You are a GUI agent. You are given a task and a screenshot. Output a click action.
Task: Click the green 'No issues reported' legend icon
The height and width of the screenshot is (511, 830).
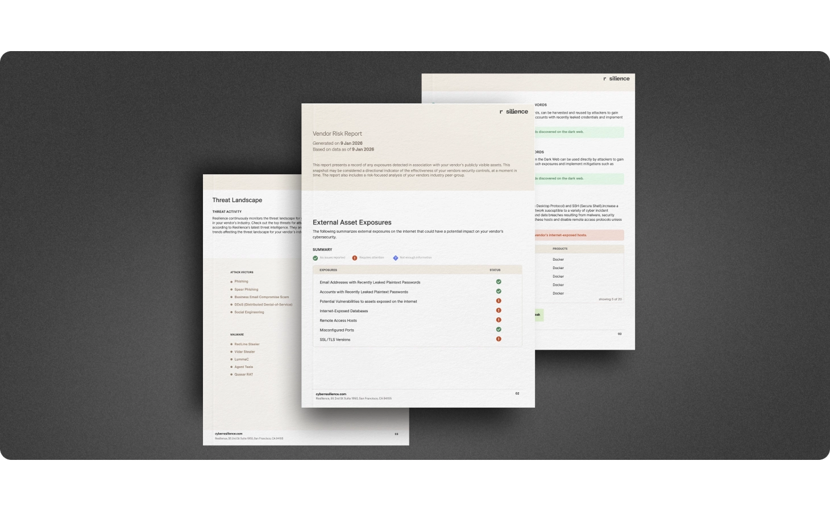tap(316, 258)
